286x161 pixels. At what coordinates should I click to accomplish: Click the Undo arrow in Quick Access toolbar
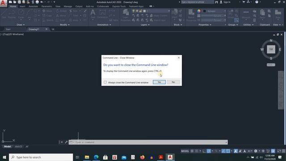tap(42, 2)
